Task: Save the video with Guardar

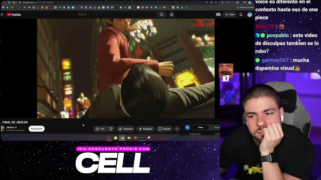Action: pyautogui.click(x=165, y=129)
